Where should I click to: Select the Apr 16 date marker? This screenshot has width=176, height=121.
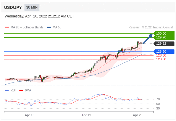coord(30,115)
